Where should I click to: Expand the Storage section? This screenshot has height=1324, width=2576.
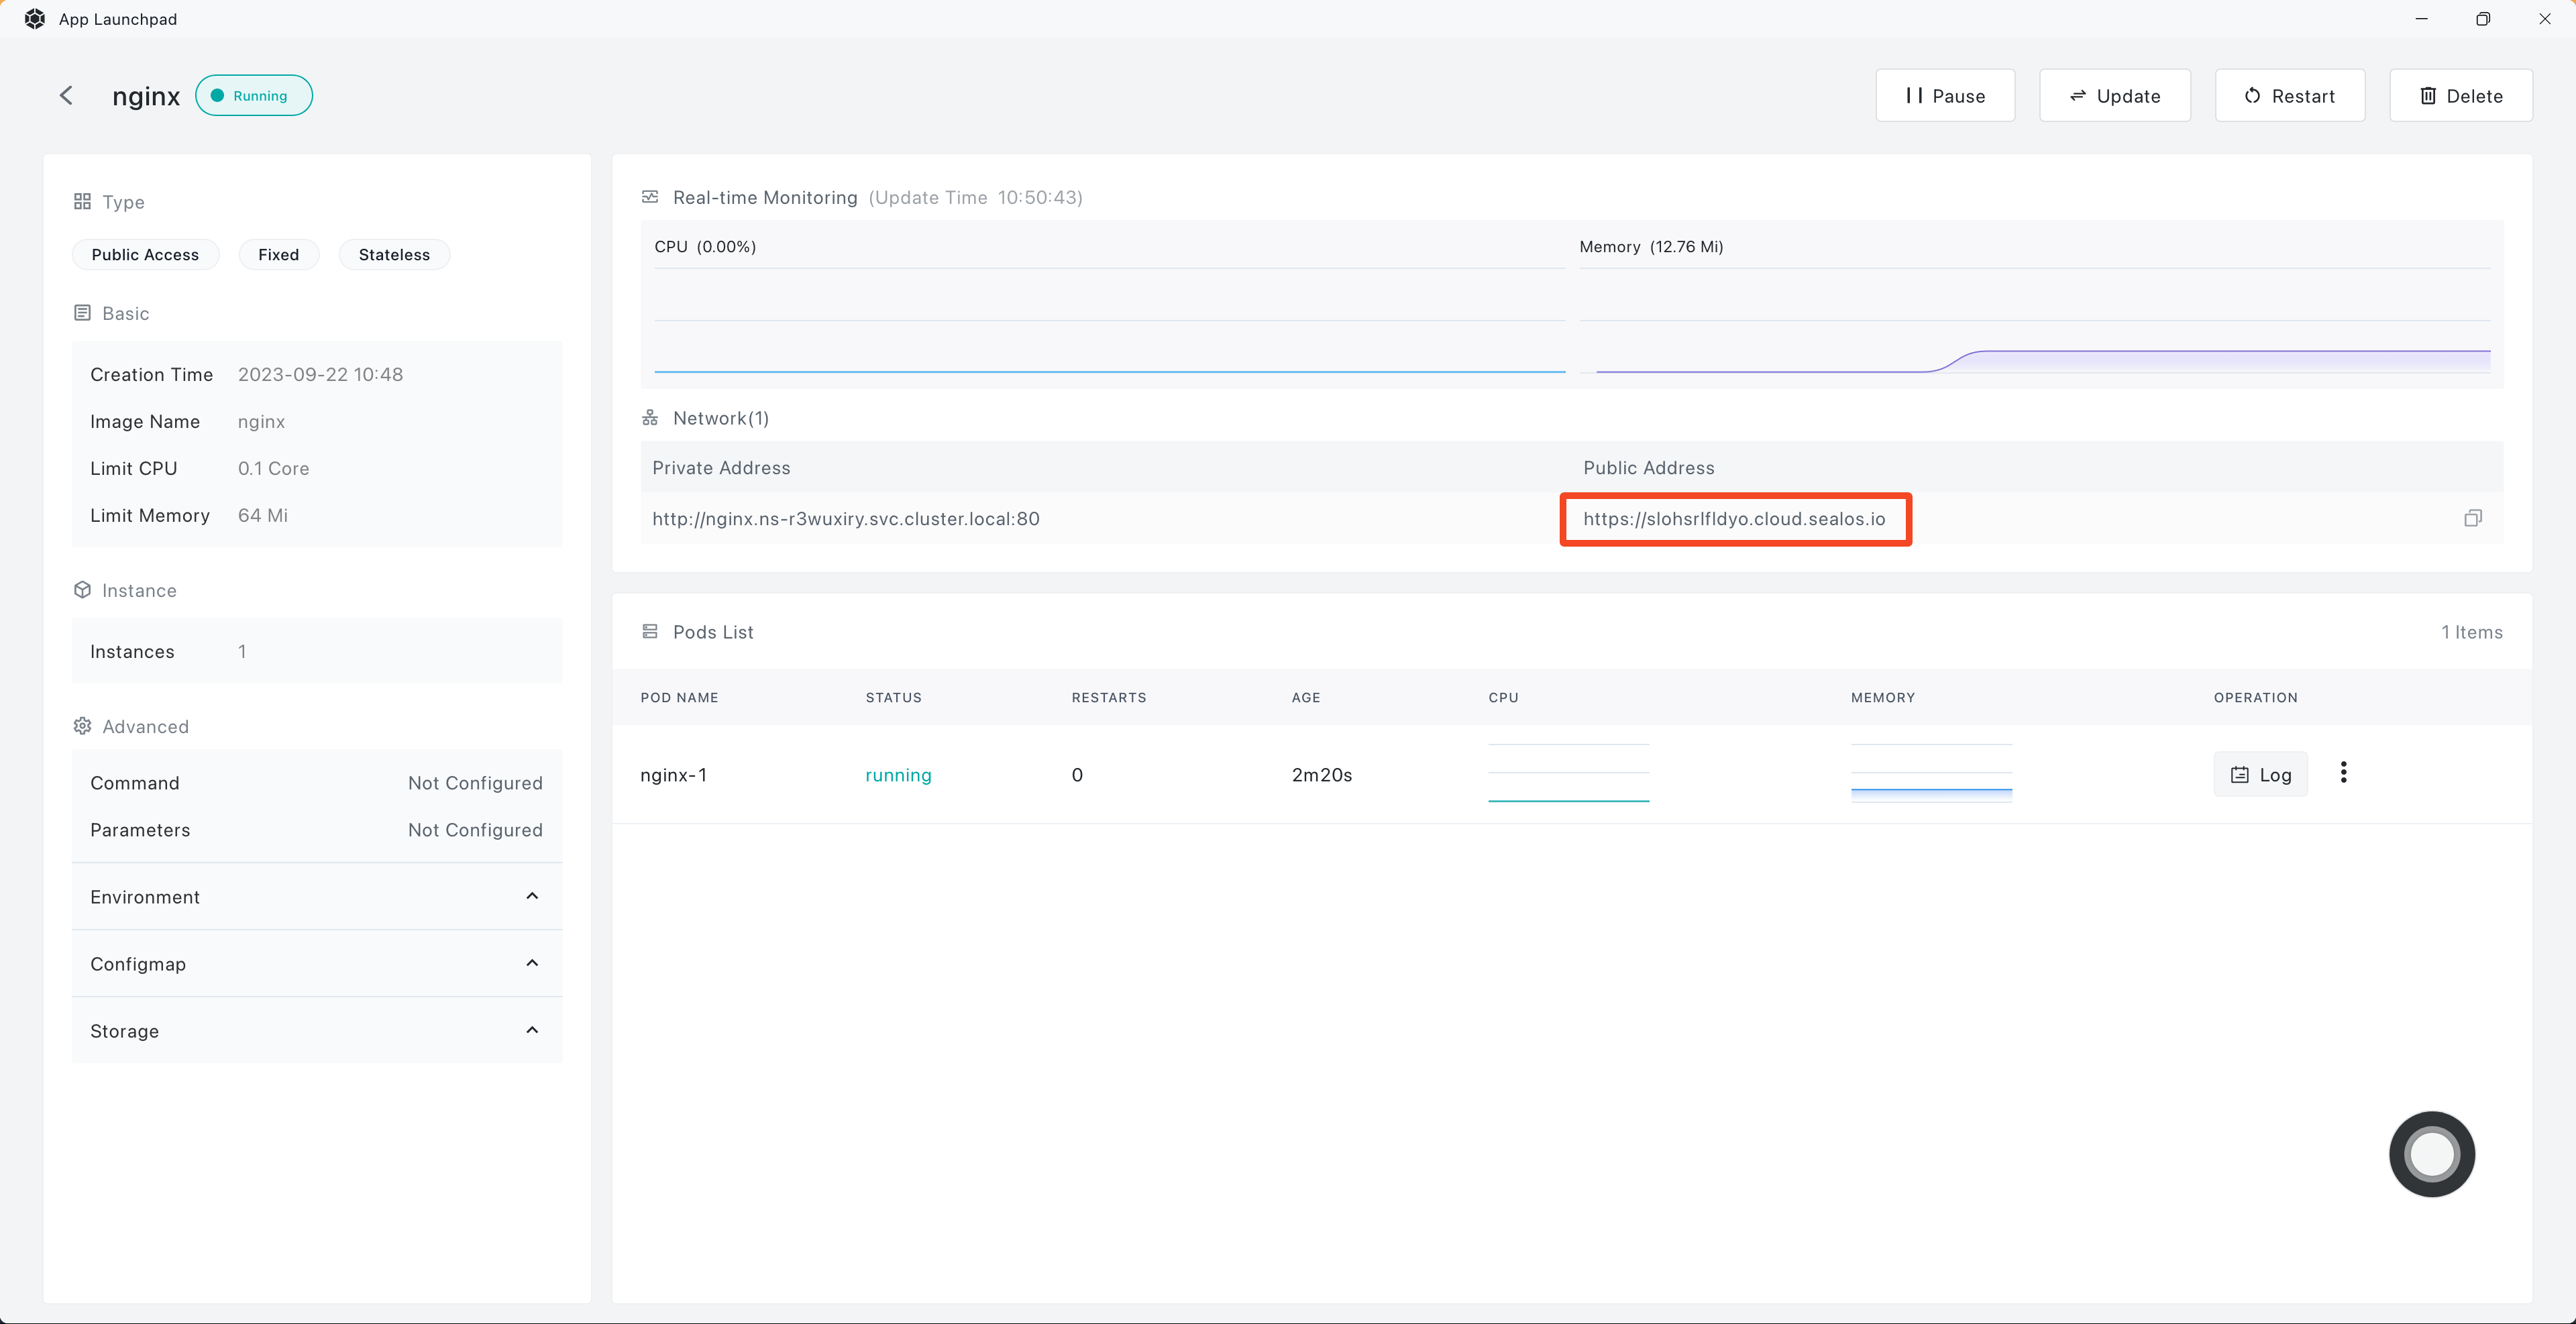[x=316, y=1031]
